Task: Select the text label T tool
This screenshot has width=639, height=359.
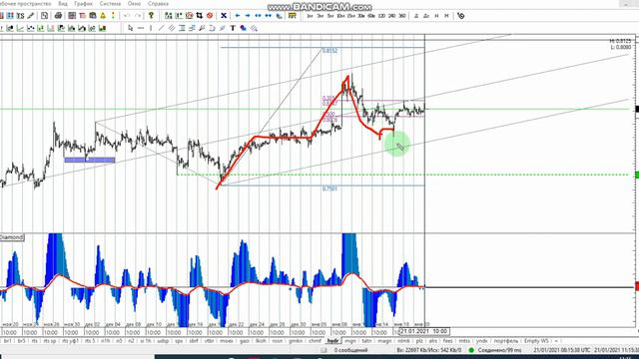Action: click(233, 28)
